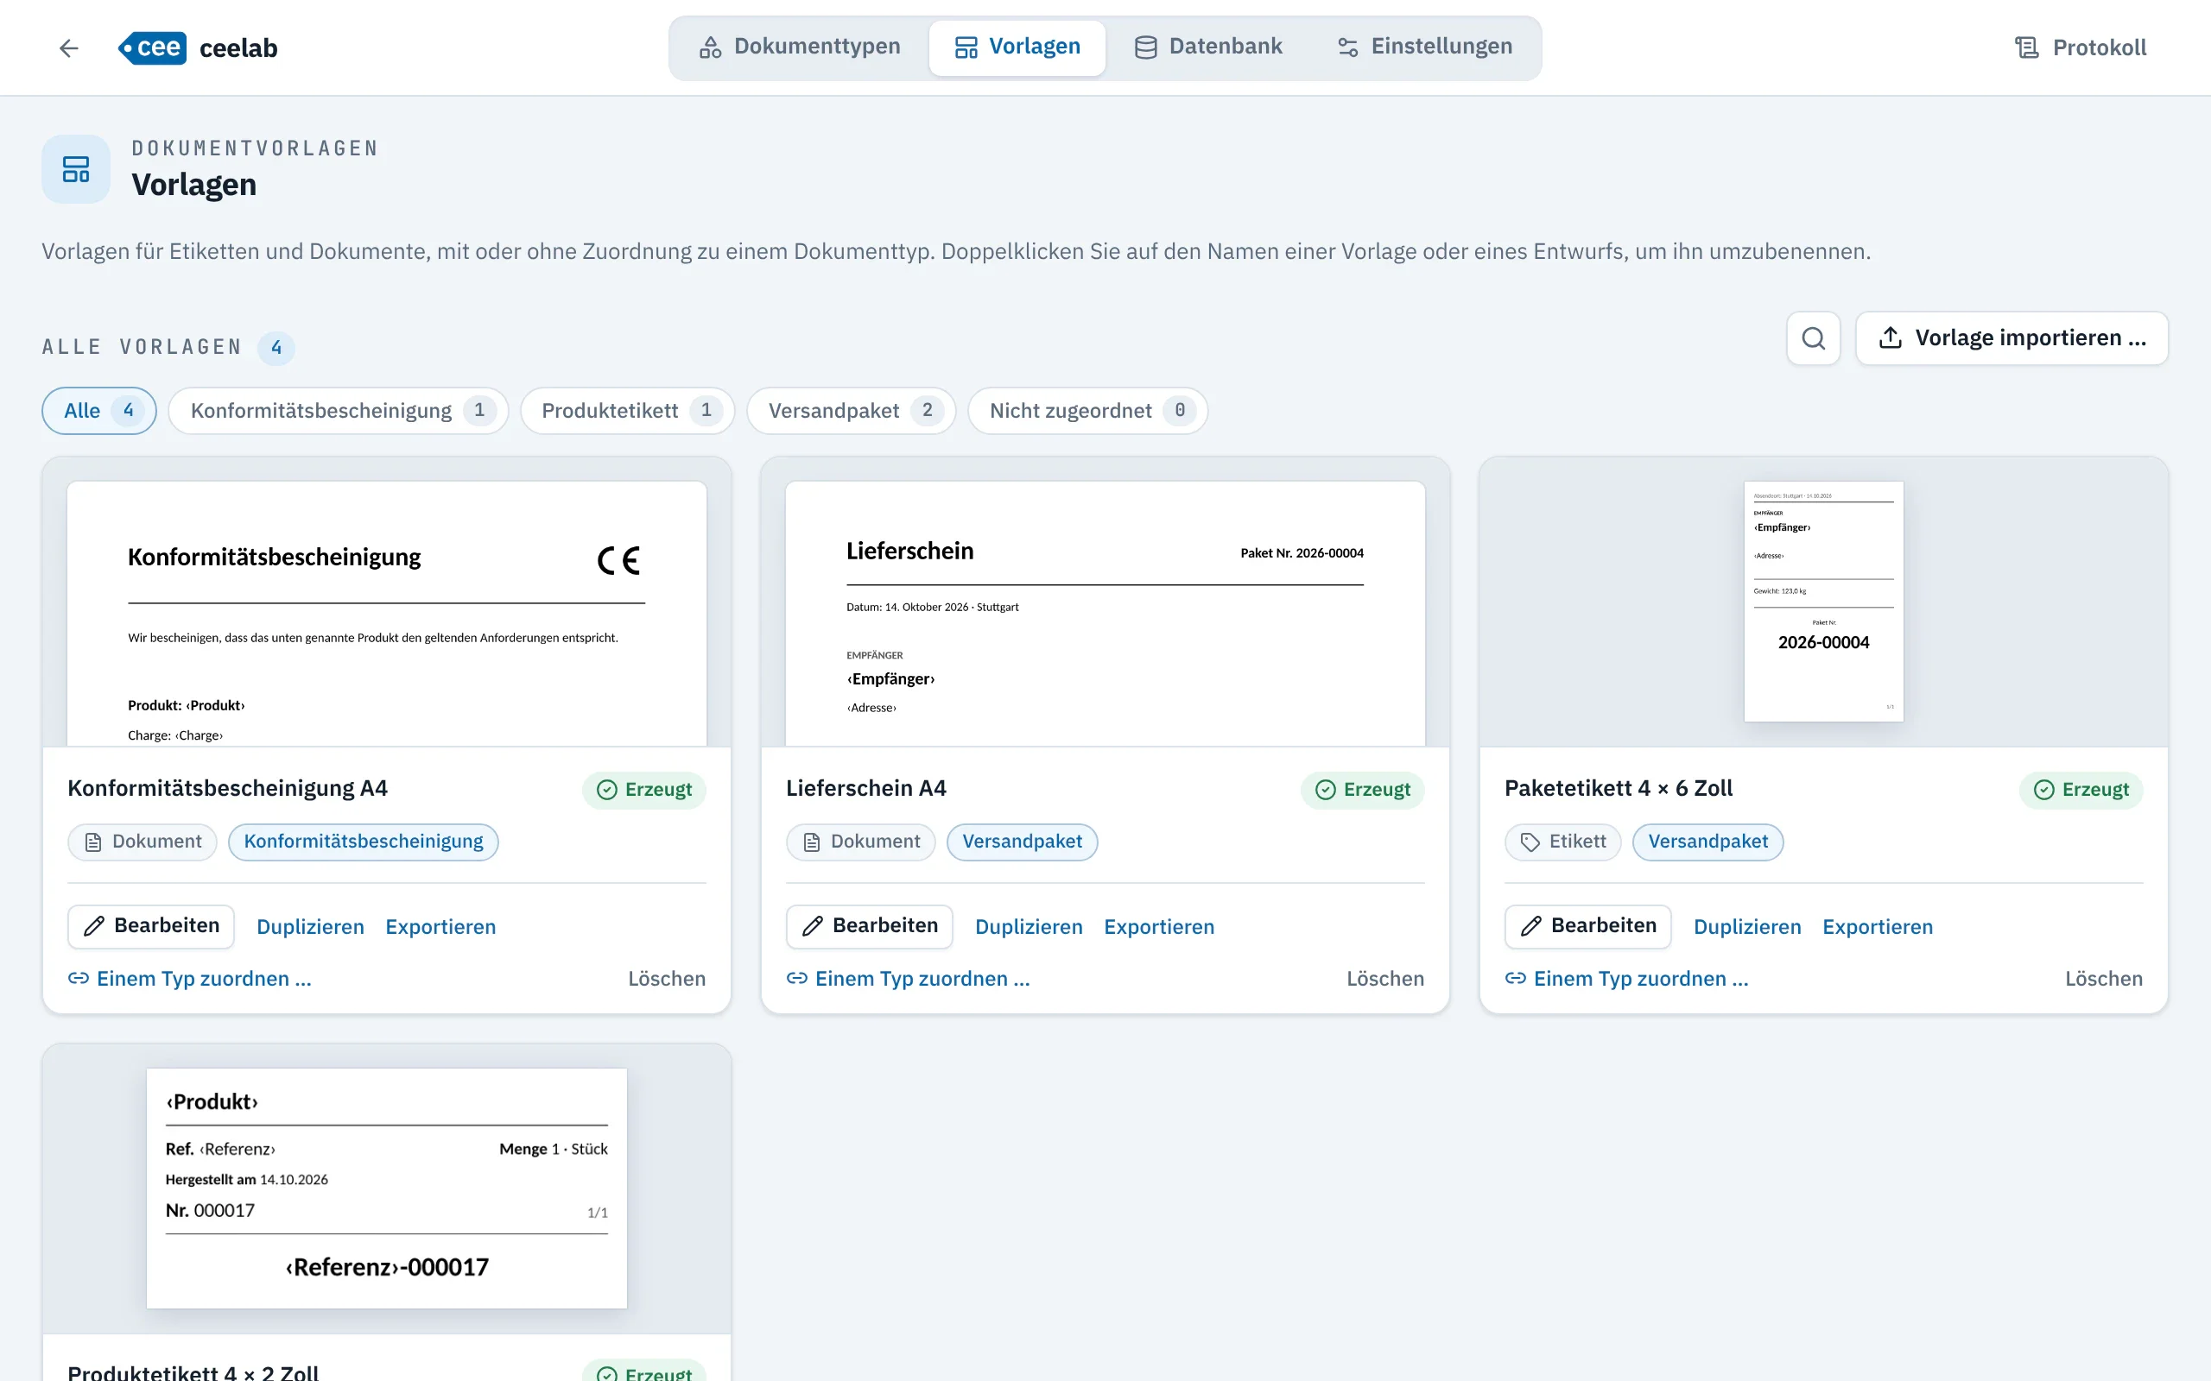The height and width of the screenshot is (1381, 2211).
Task: Export the Lieferschein A4 template
Action: 1159,927
